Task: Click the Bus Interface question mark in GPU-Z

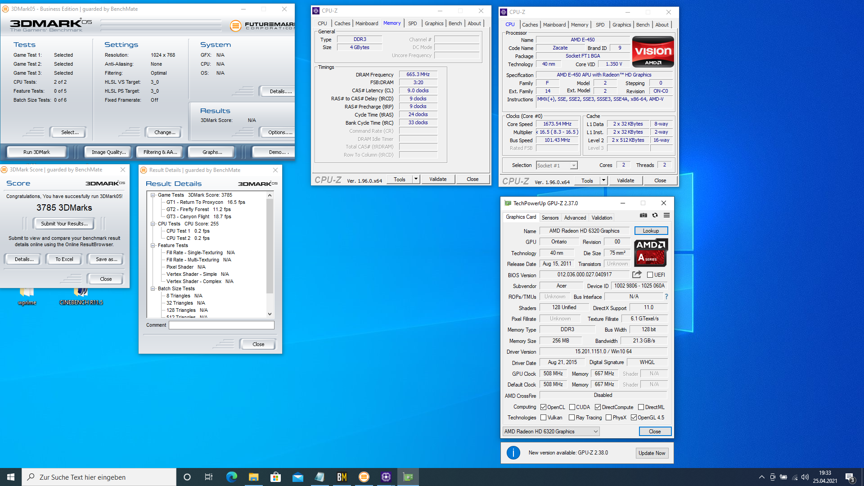Action: [x=666, y=297]
